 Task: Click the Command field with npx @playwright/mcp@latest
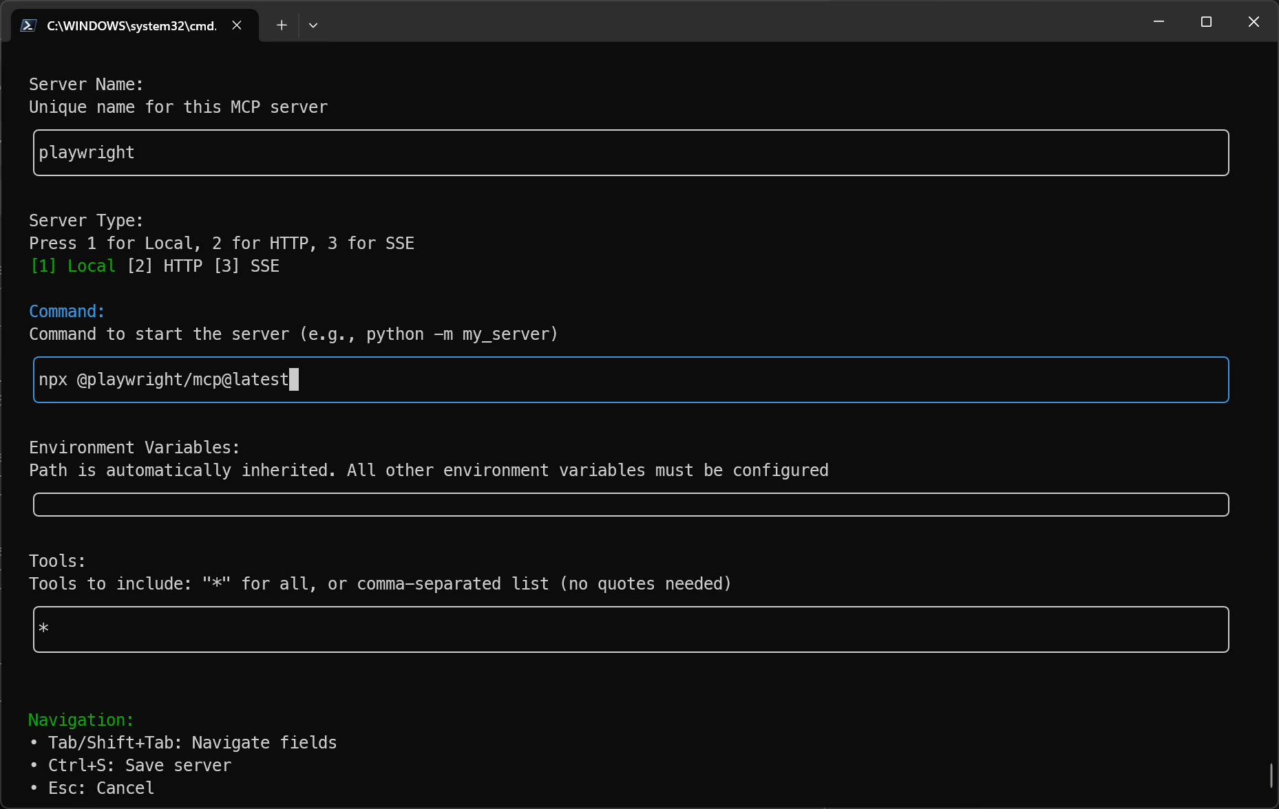click(x=631, y=380)
